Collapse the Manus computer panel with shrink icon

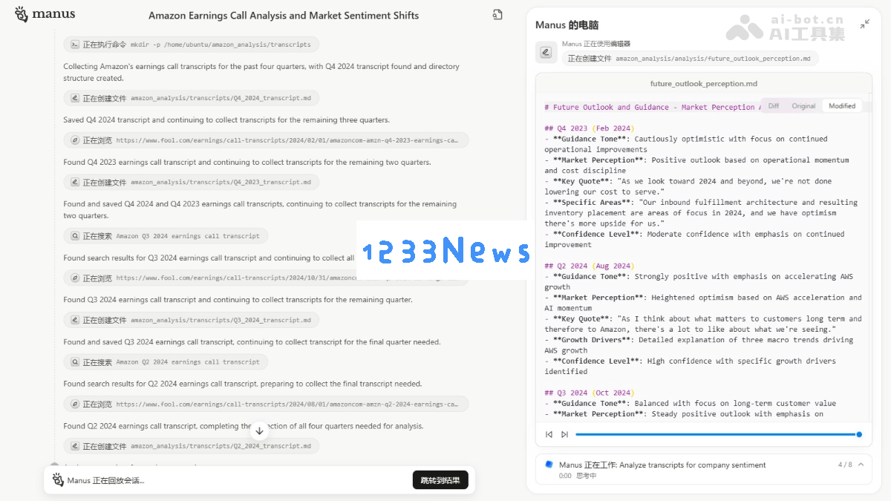coord(865,24)
